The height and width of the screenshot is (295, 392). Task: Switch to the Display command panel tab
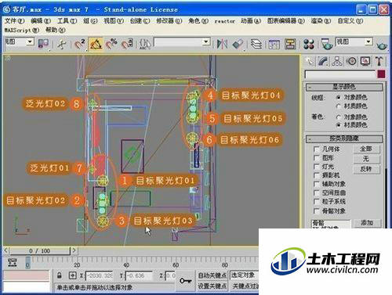click(365, 61)
